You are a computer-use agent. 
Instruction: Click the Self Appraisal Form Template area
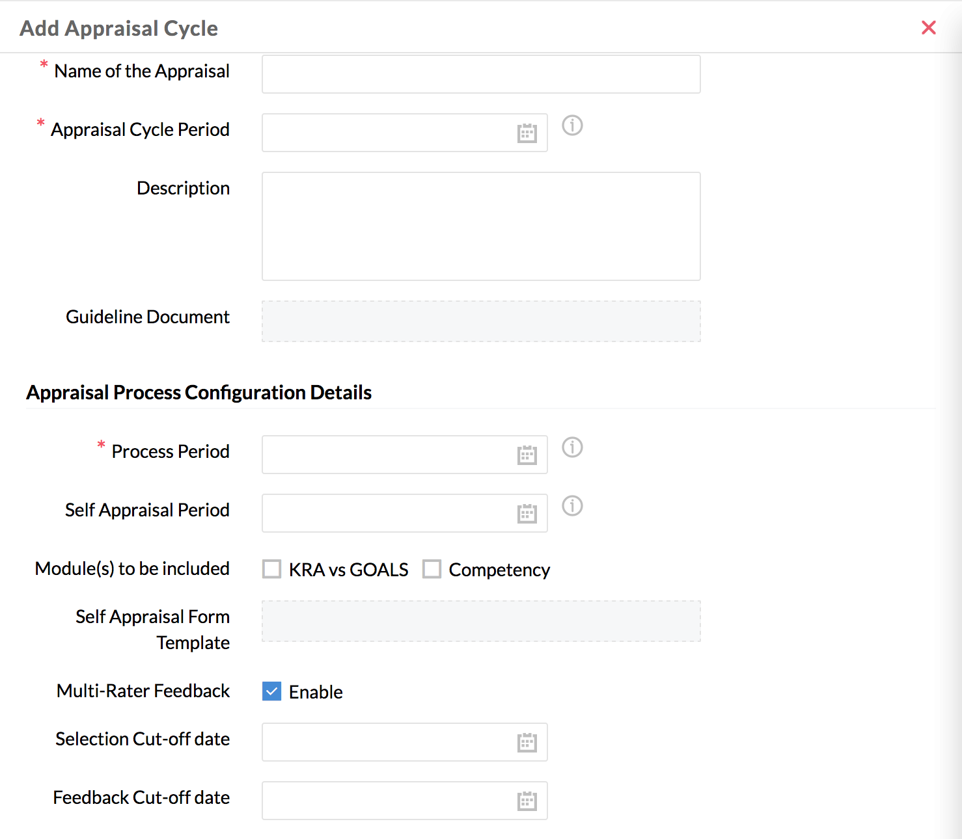click(x=481, y=621)
